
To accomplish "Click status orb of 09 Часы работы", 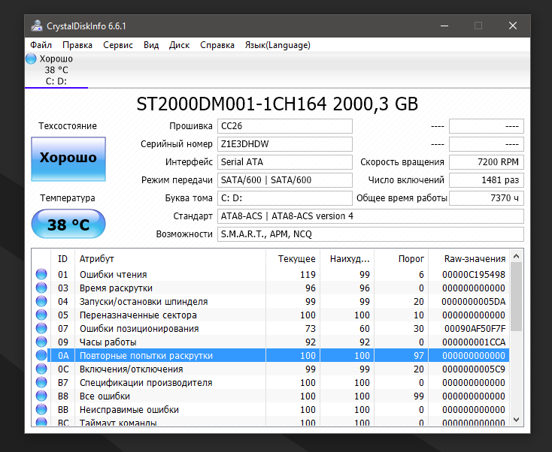I will (x=41, y=342).
